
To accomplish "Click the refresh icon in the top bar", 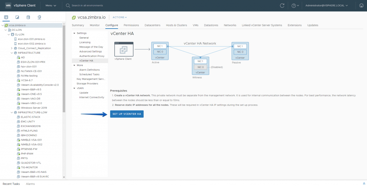I will (282, 6).
